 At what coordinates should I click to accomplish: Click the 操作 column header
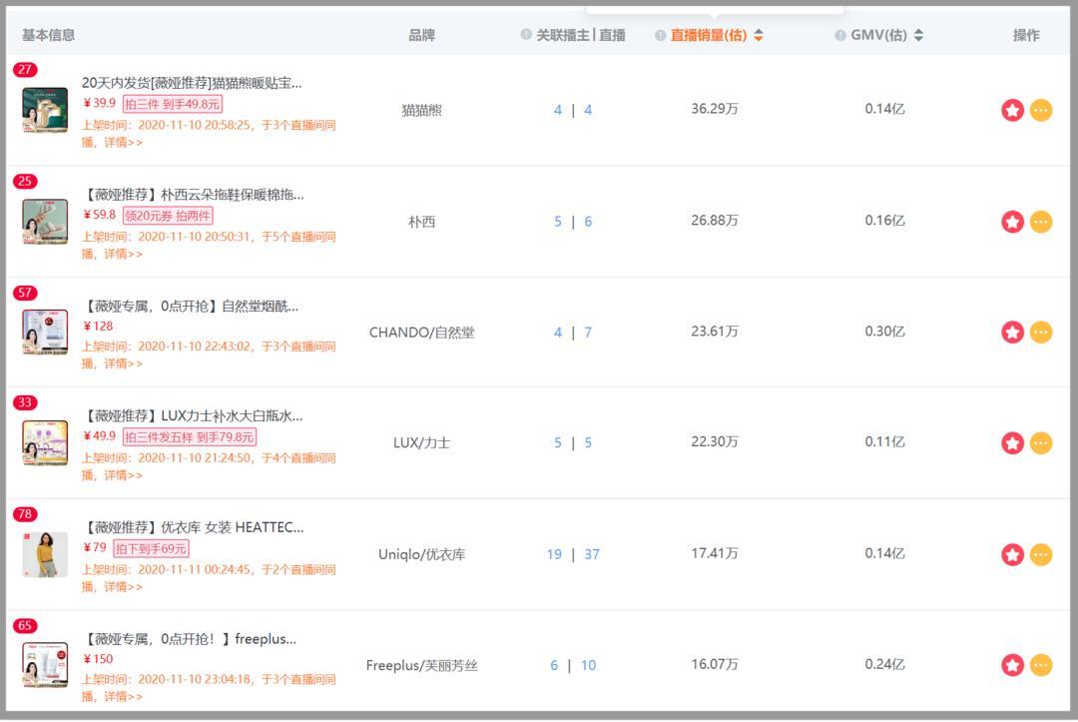(x=1026, y=35)
